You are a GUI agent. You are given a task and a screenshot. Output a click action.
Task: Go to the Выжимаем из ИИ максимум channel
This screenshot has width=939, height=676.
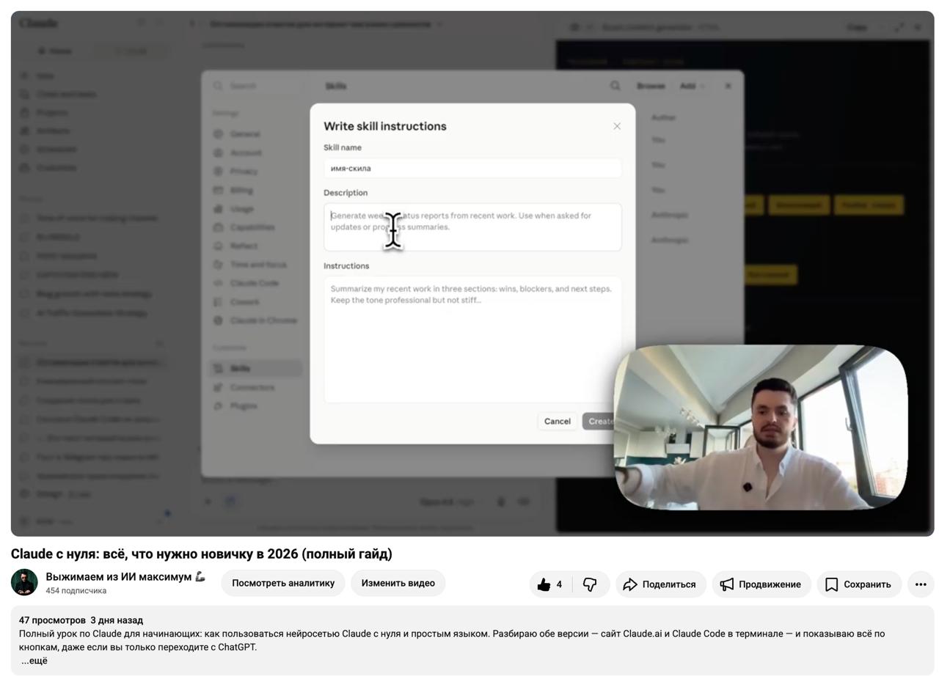125,576
